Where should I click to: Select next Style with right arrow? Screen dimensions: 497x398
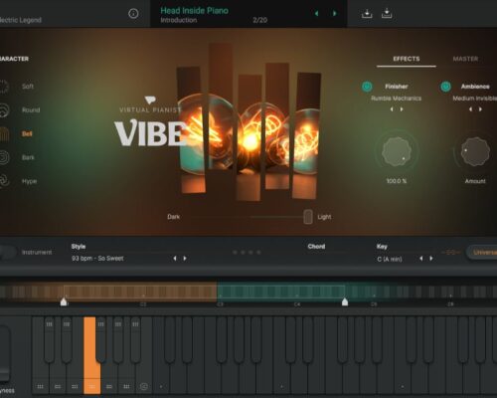click(185, 258)
